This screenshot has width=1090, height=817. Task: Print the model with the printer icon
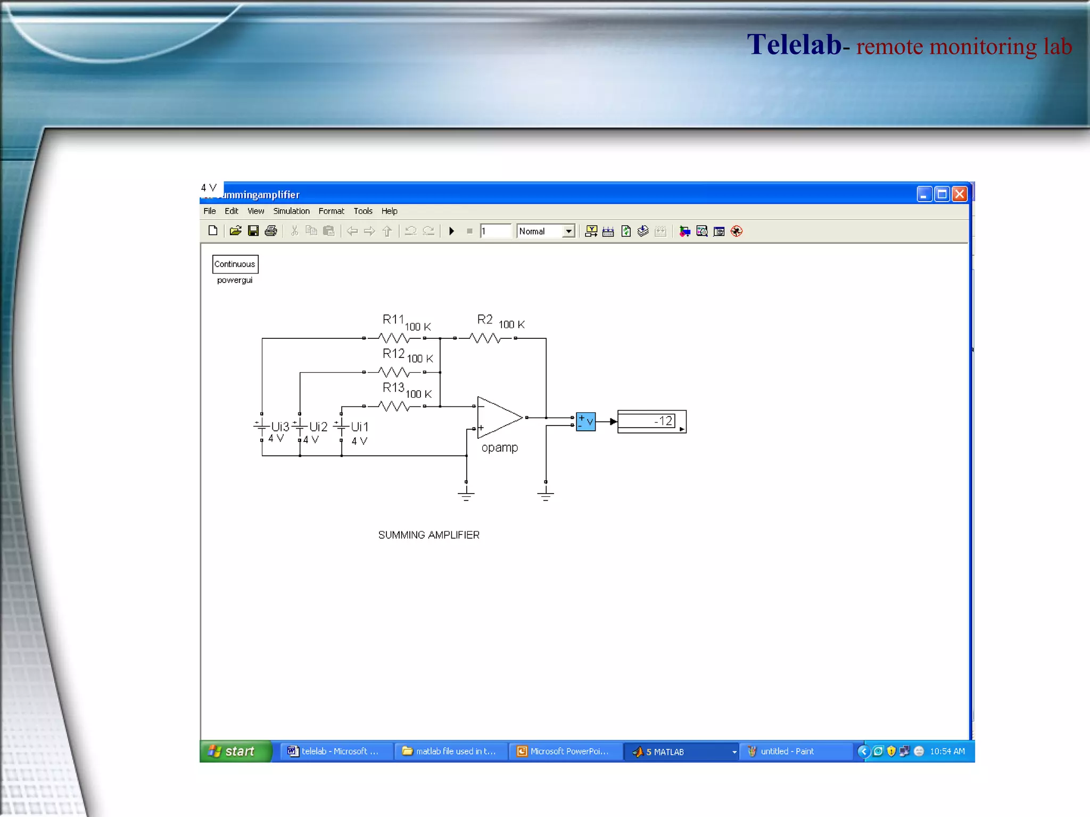pyautogui.click(x=271, y=231)
